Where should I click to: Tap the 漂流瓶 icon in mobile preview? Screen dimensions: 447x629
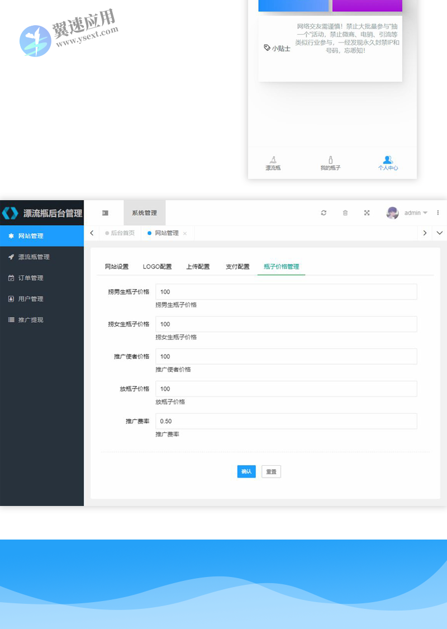(x=273, y=160)
